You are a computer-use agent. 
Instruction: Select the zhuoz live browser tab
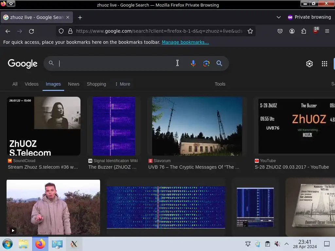(37, 17)
